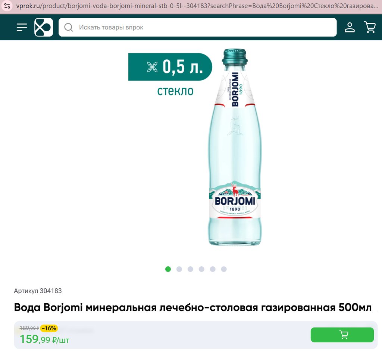This screenshot has width=382, height=351.
Task: Open the hamburger catalog menu
Action: 22,27
